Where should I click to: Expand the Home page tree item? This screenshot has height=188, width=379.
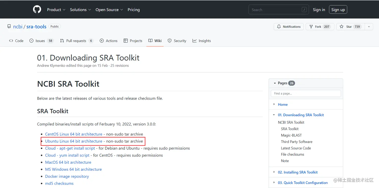(274, 104)
